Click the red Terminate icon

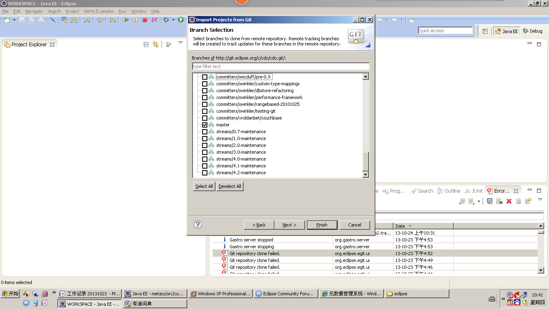[x=145, y=20]
